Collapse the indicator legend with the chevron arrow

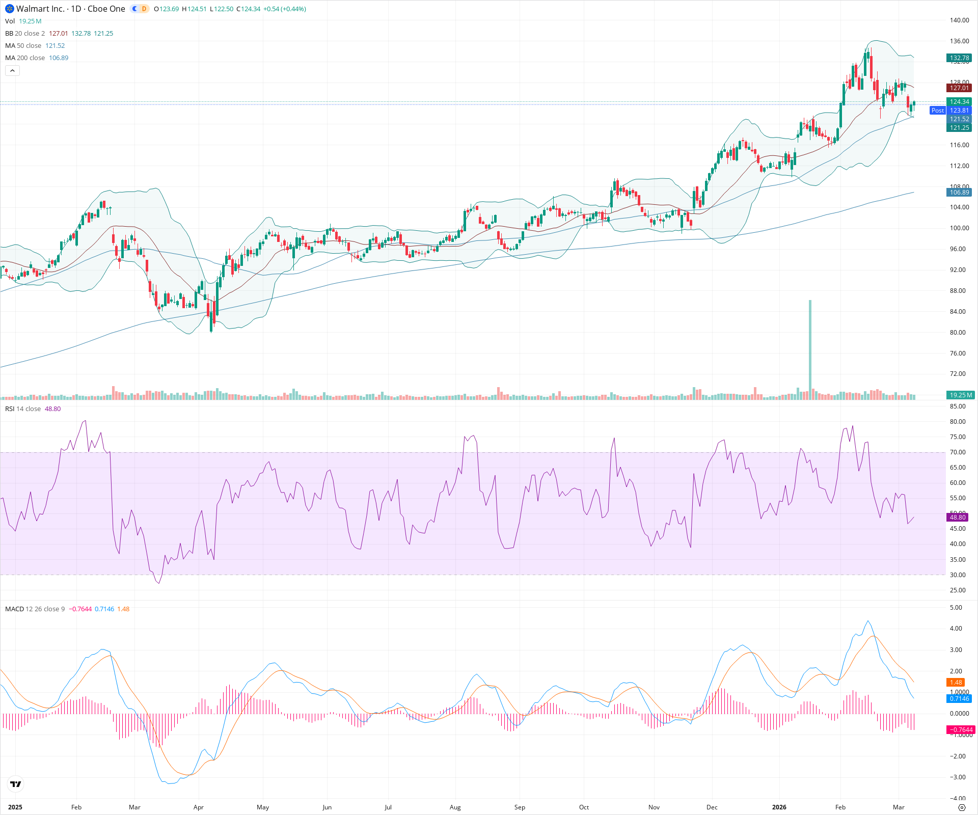point(12,70)
